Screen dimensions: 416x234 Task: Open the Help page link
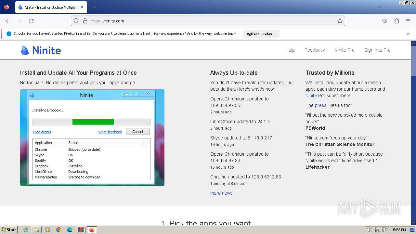[x=290, y=50]
